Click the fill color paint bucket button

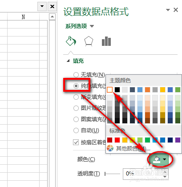pyautogui.click(x=157, y=159)
